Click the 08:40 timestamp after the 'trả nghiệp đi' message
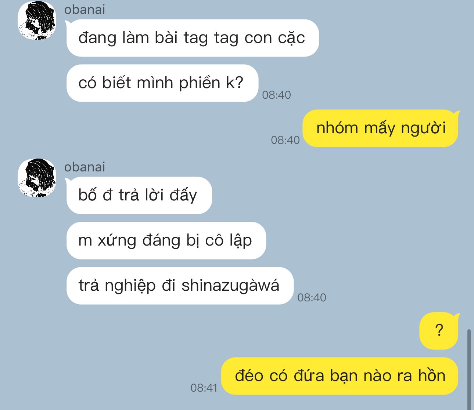The image size is (474, 410). [x=312, y=297]
